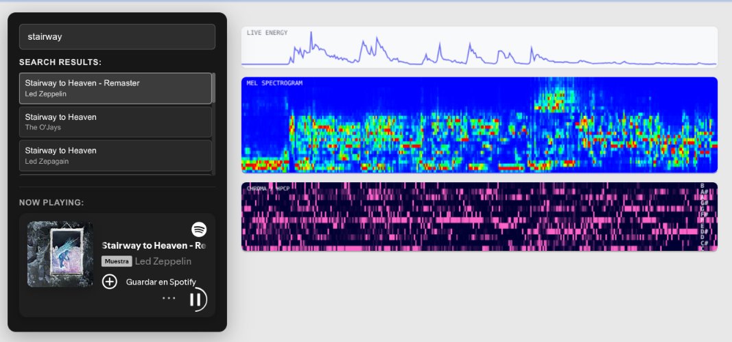Pause playback with the pause button
This screenshot has width=732, height=342.
196,299
